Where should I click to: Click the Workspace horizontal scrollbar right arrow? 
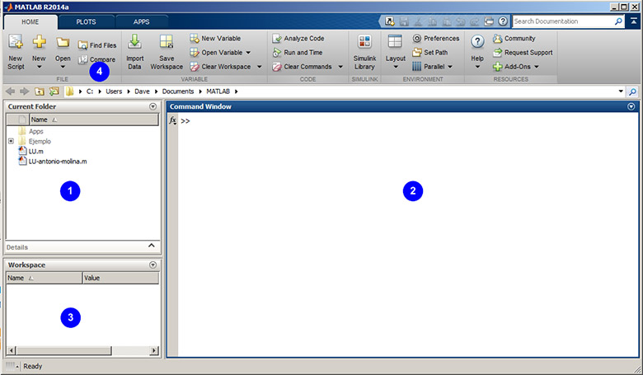pos(154,350)
